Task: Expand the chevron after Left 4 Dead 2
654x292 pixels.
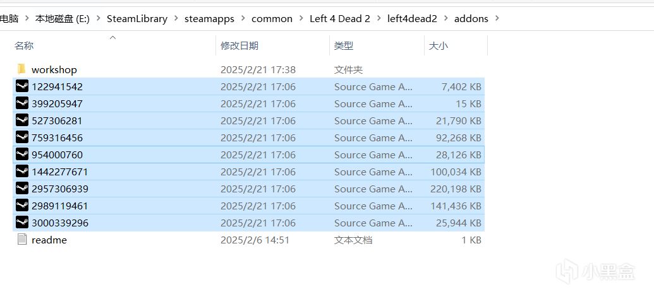Action: (x=378, y=18)
